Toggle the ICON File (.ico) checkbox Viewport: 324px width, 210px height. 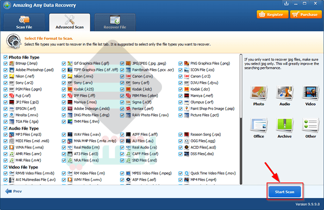[181, 70]
